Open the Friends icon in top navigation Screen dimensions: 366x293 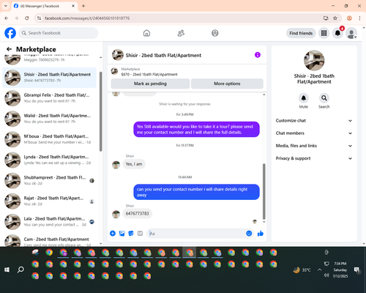tap(181, 33)
